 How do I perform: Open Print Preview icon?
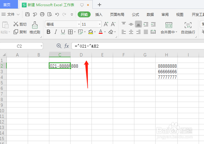click(x=50, y=14)
